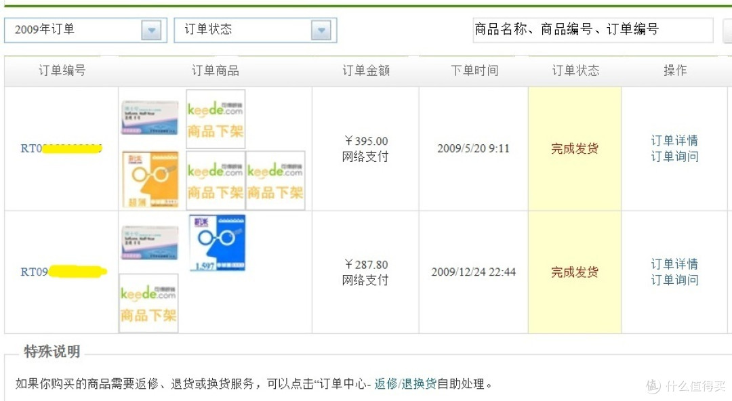The width and height of the screenshot is (732, 401).
Task: Click the 下单时间 column header
Action: point(474,70)
